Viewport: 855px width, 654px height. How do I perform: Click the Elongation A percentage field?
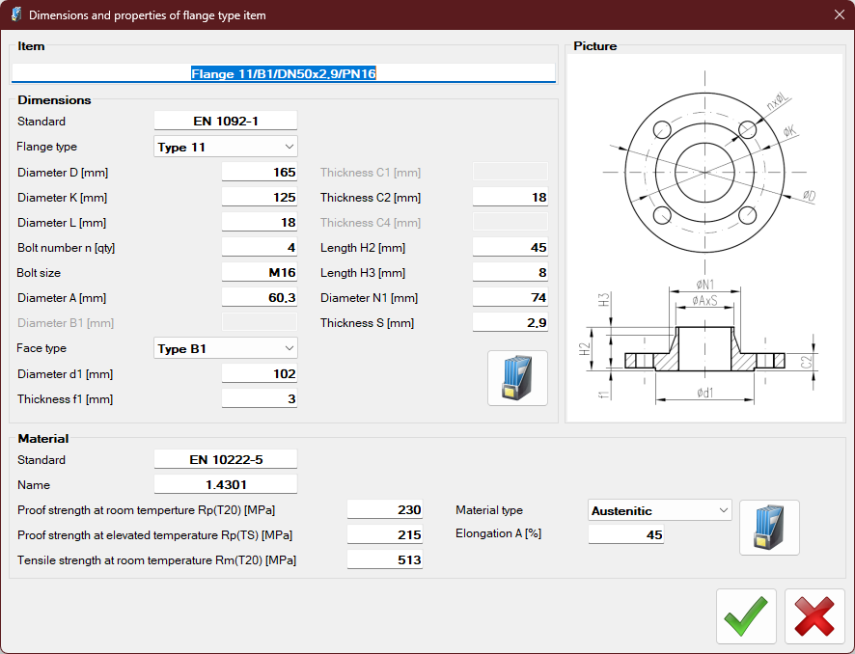[626, 534]
